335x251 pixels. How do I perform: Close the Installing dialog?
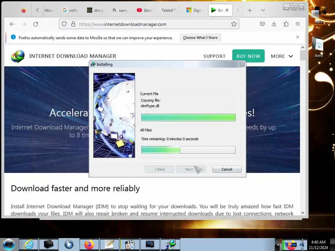[x=242, y=64]
